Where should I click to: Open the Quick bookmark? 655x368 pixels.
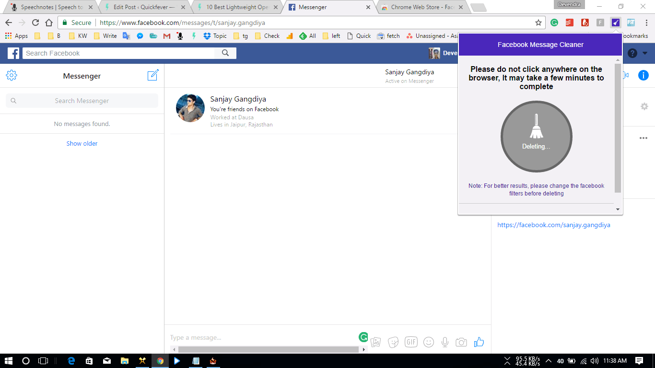pos(359,36)
